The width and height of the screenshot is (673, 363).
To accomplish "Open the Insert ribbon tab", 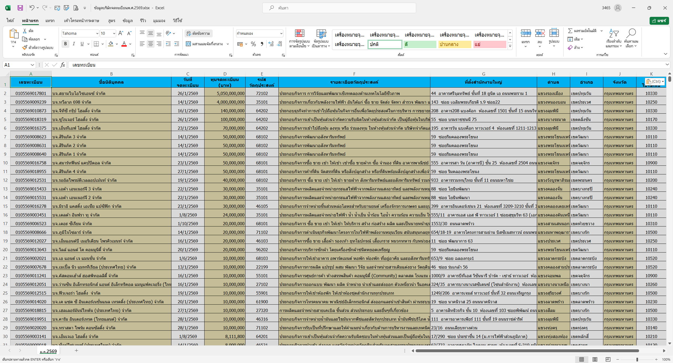I will (x=50, y=21).
